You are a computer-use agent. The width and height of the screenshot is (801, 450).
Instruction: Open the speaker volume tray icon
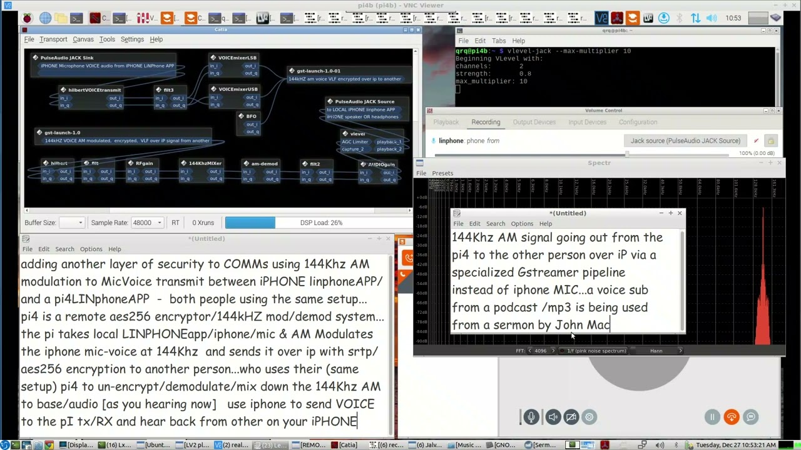click(712, 18)
